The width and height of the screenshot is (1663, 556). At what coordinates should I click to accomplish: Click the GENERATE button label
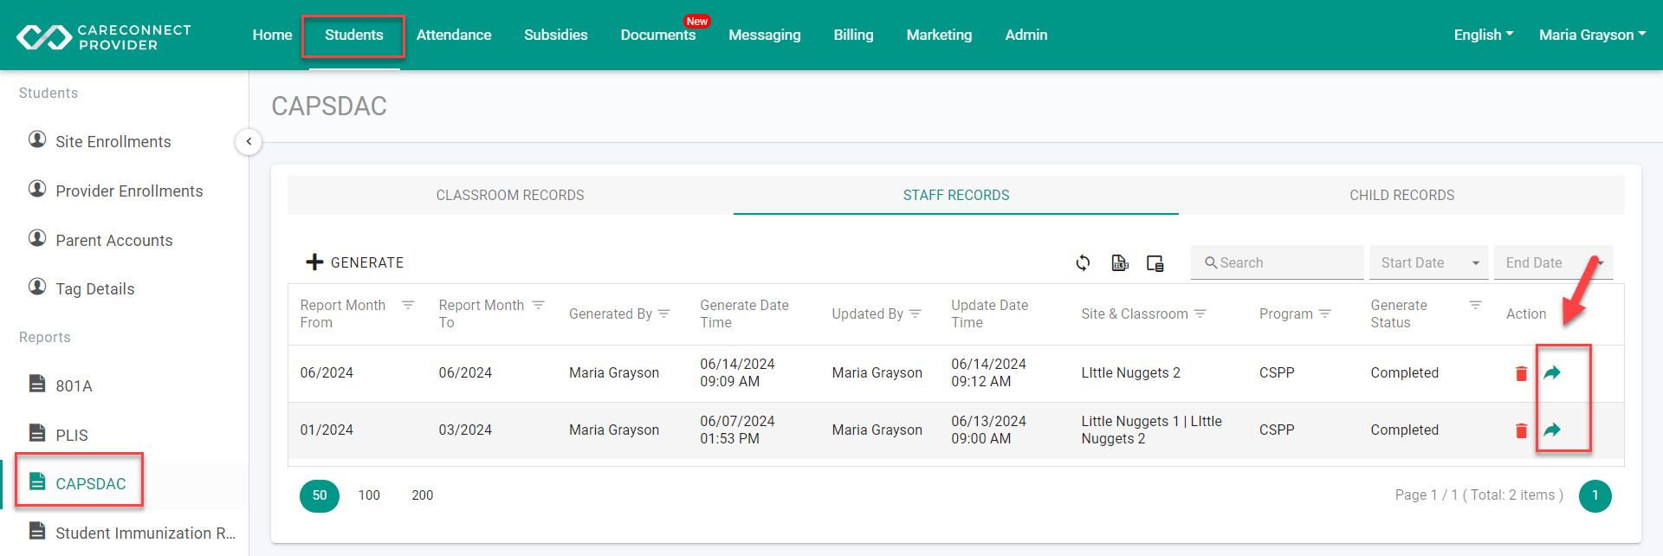367,262
